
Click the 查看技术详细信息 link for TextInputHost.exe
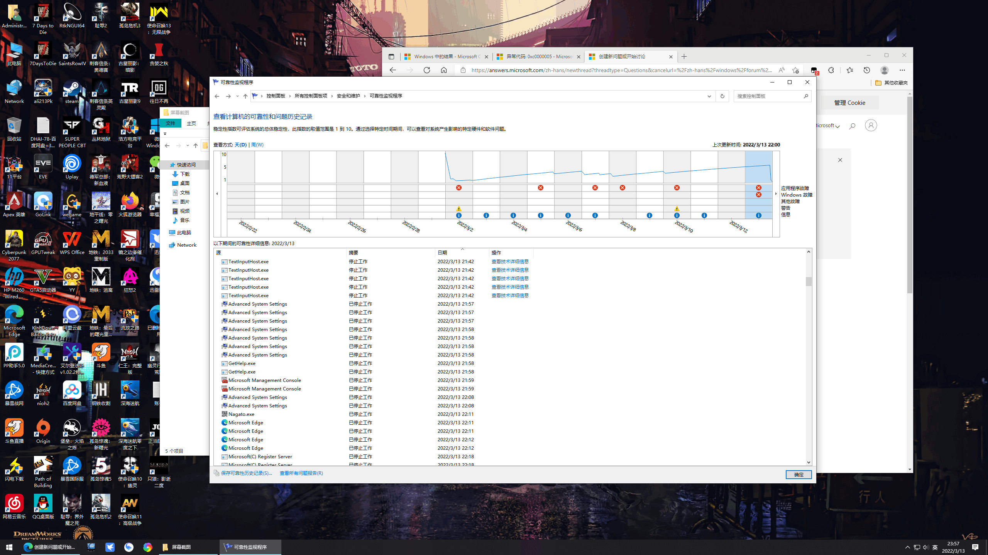pos(509,261)
